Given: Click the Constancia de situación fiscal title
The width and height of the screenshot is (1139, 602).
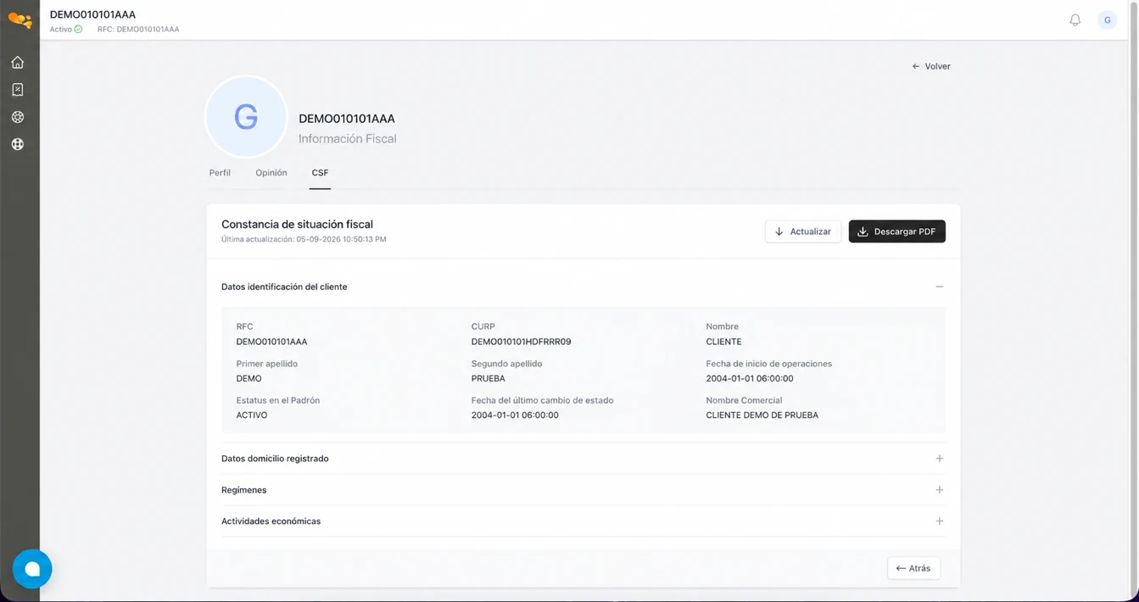Looking at the screenshot, I should pos(297,225).
